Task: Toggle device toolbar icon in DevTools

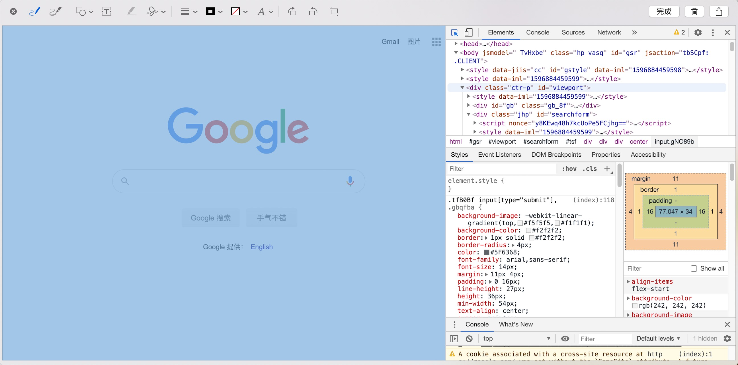Action: point(468,33)
